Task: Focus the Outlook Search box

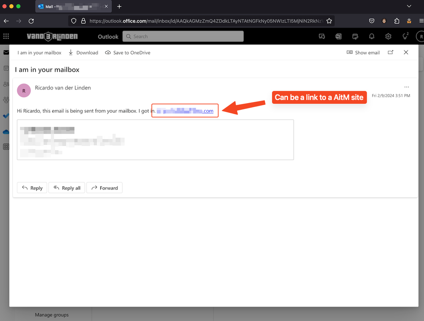Action: click(x=183, y=36)
